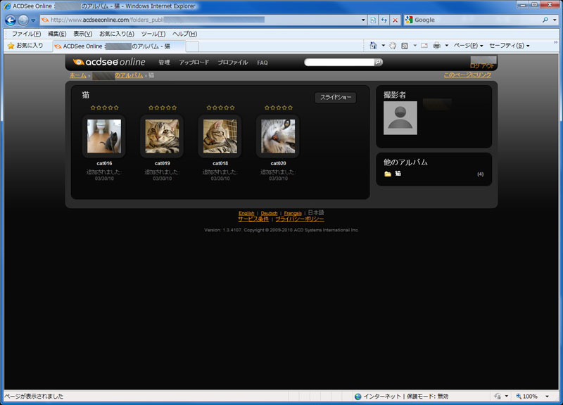Rate cat019 with the first star
Viewport: 563px width, 405px height.
(149, 108)
